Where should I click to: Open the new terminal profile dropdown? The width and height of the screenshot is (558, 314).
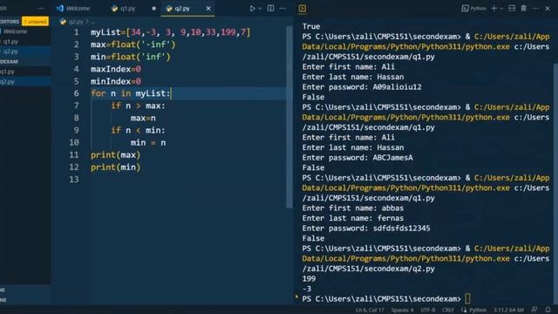(501, 9)
